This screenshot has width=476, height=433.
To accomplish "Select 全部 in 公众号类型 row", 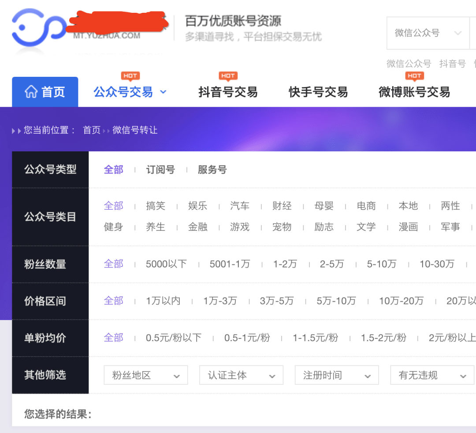I will [114, 169].
